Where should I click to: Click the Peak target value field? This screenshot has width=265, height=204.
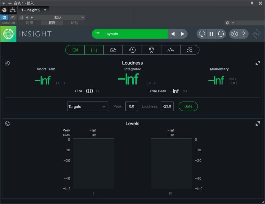pos(131,106)
